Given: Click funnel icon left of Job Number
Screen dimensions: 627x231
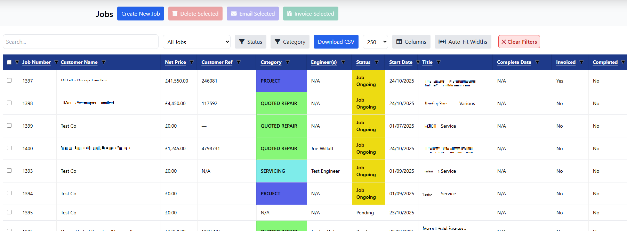Looking at the screenshot, I should click(x=17, y=62).
